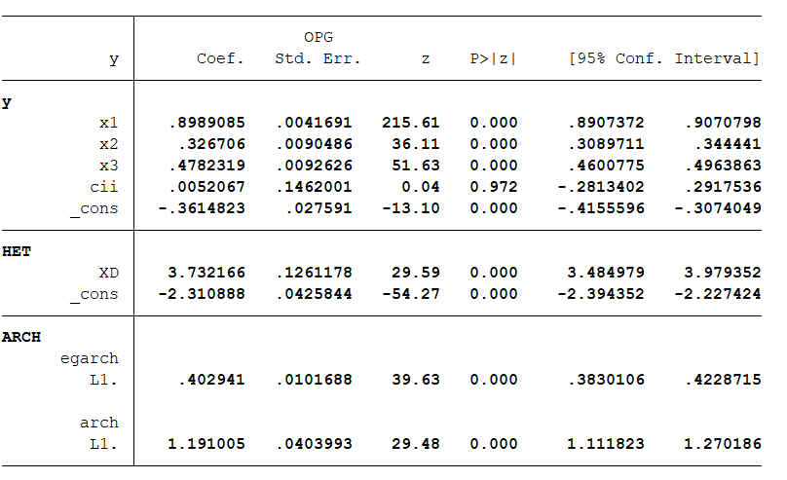The image size is (787, 480).
Task: Click the cii variable row label
Action: point(104,187)
